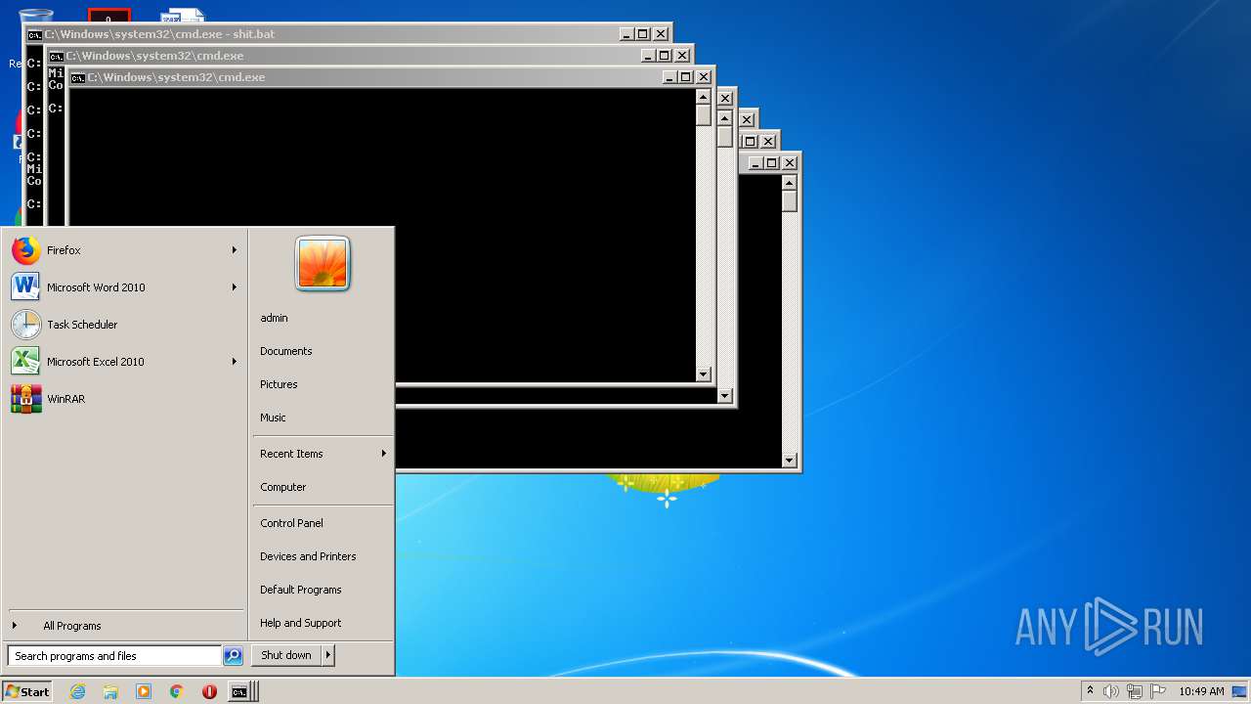Image resolution: width=1251 pixels, height=704 pixels.
Task: Open Documents from Start menu
Action: pyautogui.click(x=285, y=351)
